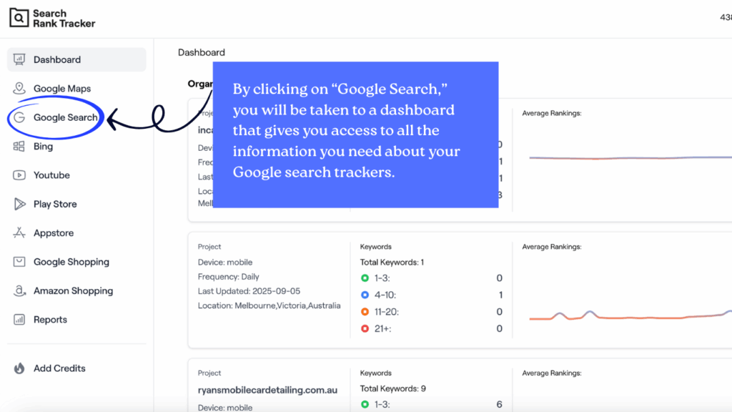Click the "Total Keywords: 9" text
The height and width of the screenshot is (412, 732).
[x=393, y=388]
